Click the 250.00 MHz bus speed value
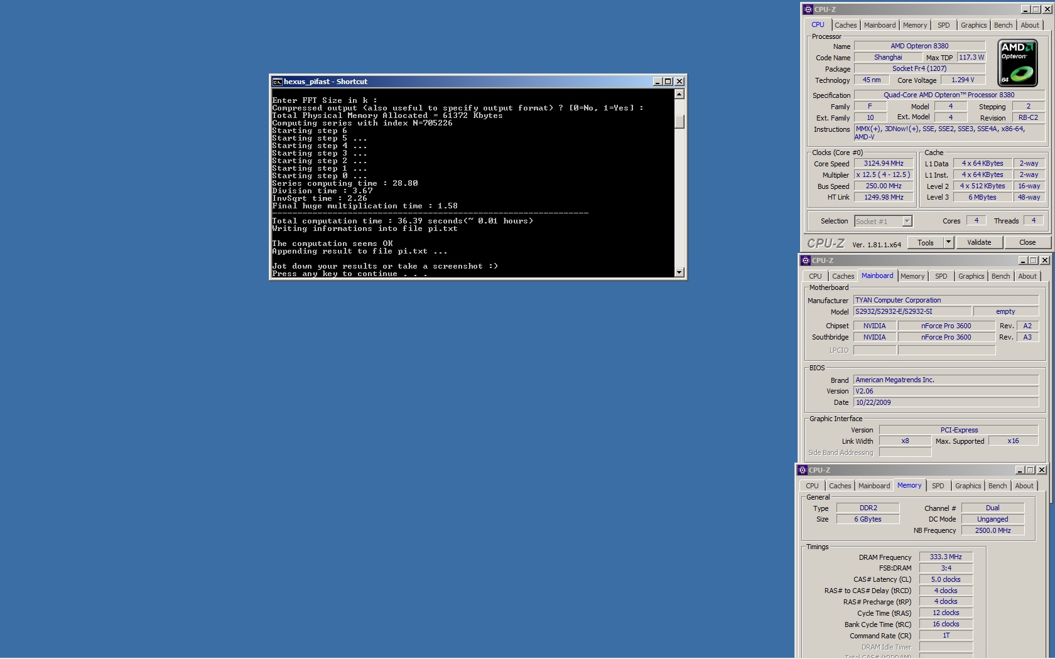 pos(884,186)
